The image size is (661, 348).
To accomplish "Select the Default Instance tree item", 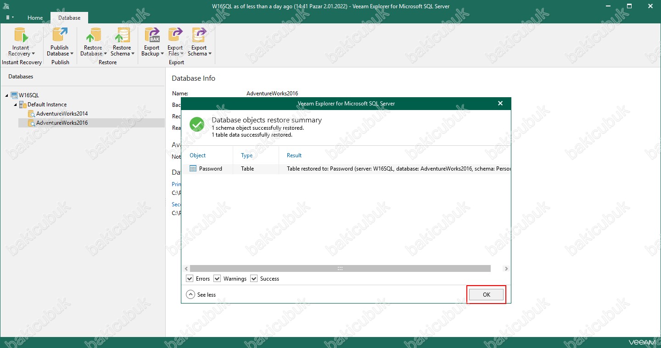I will pyautogui.click(x=47, y=105).
